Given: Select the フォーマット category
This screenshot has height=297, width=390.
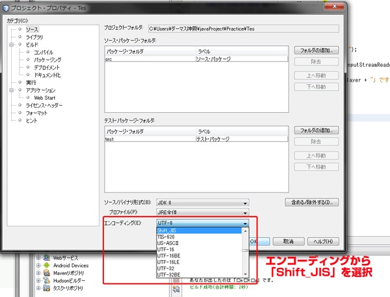Looking at the screenshot, I should [36, 113].
